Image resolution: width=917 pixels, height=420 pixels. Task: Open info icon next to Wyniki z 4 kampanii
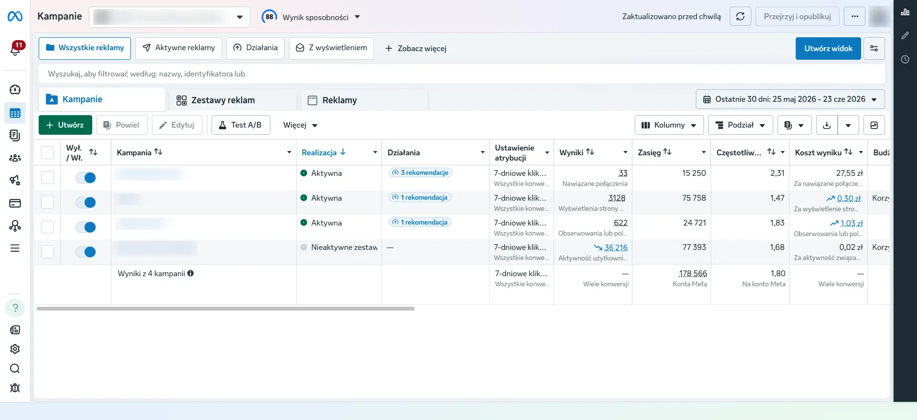(x=191, y=274)
